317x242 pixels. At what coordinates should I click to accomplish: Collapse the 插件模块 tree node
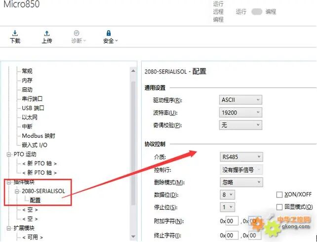point(9,182)
